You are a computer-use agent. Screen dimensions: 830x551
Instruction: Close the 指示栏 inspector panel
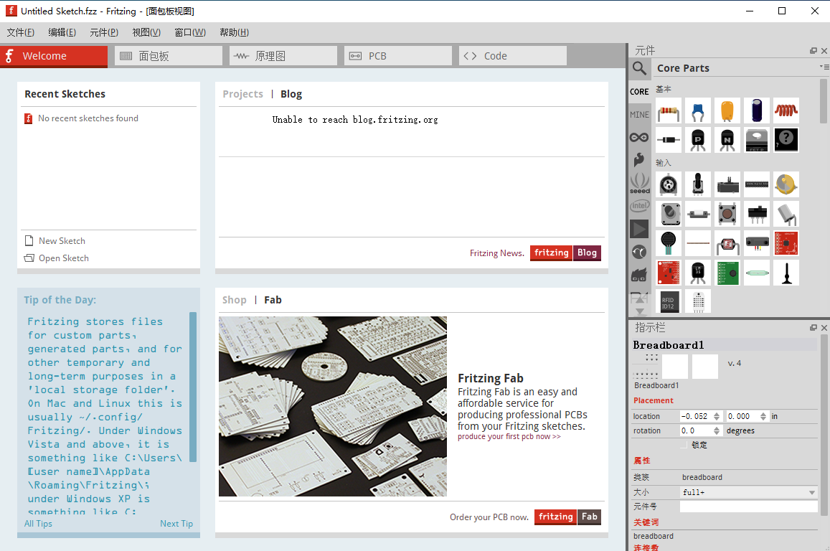coord(824,328)
